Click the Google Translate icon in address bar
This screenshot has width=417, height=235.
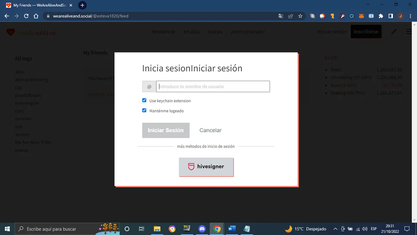(x=281, y=16)
